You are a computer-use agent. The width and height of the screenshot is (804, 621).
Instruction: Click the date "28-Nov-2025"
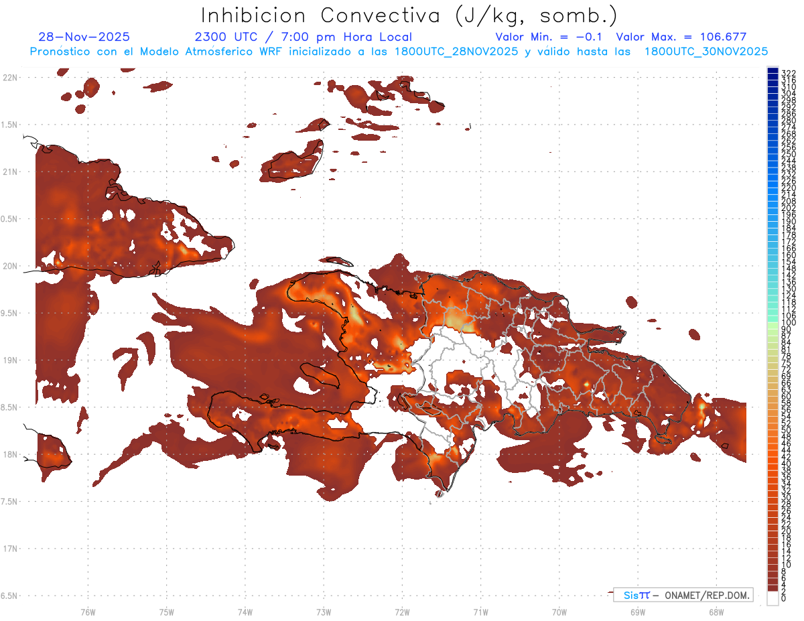click(x=84, y=37)
